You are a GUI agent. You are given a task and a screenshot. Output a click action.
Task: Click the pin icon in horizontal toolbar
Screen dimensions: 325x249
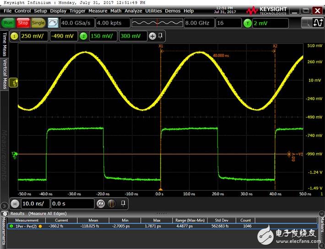[123, 203]
